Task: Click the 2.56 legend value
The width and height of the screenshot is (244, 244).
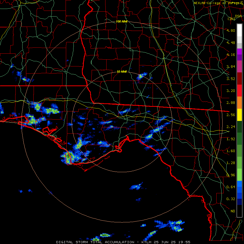Action: click(x=231, y=115)
